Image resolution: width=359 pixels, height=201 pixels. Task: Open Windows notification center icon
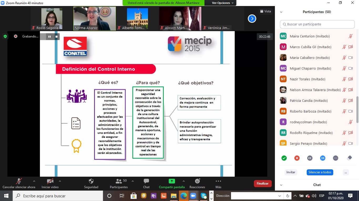(350, 196)
